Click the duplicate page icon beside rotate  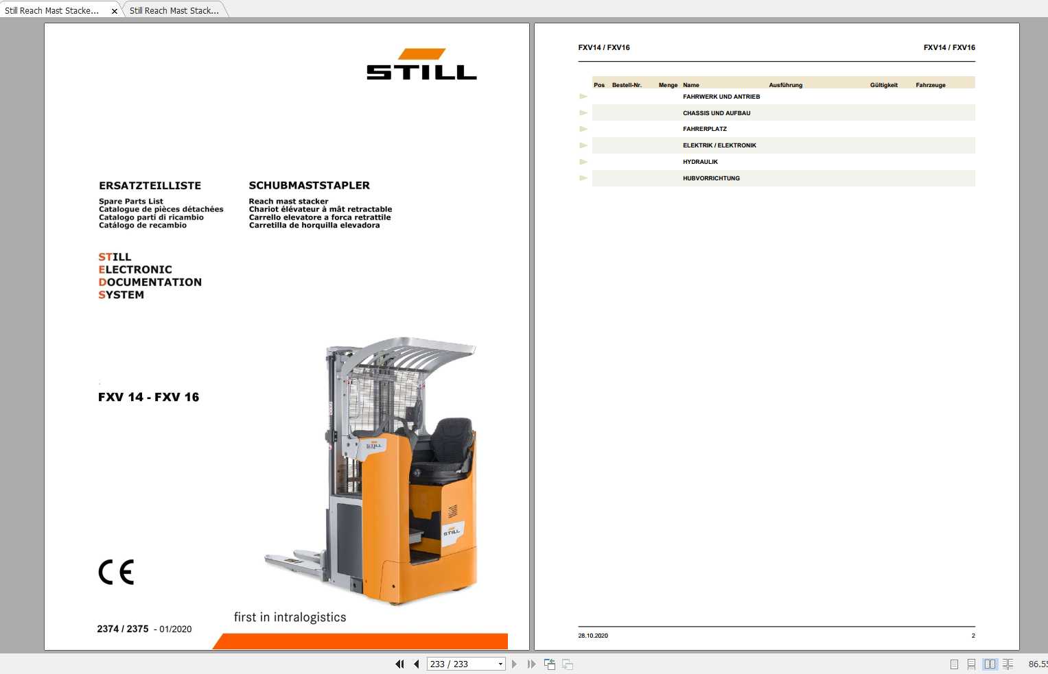566,664
